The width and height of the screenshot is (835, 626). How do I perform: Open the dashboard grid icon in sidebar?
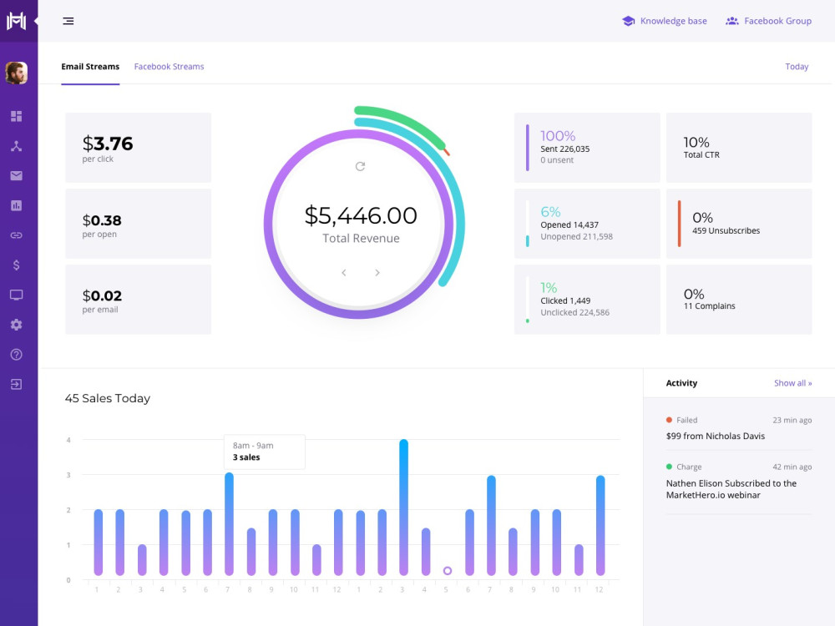coord(17,116)
